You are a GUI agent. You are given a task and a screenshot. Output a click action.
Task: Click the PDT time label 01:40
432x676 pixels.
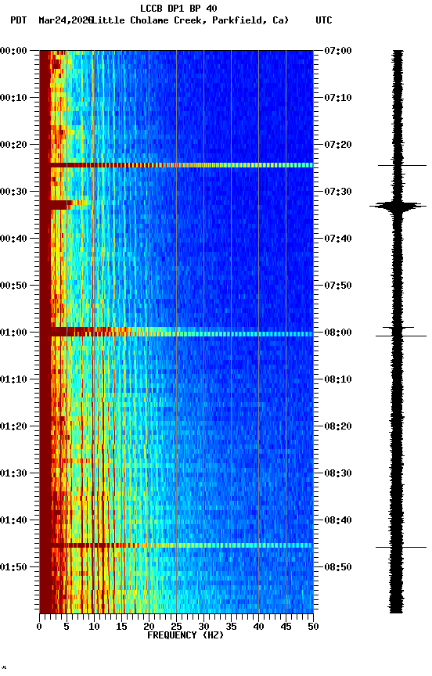click(x=13, y=520)
